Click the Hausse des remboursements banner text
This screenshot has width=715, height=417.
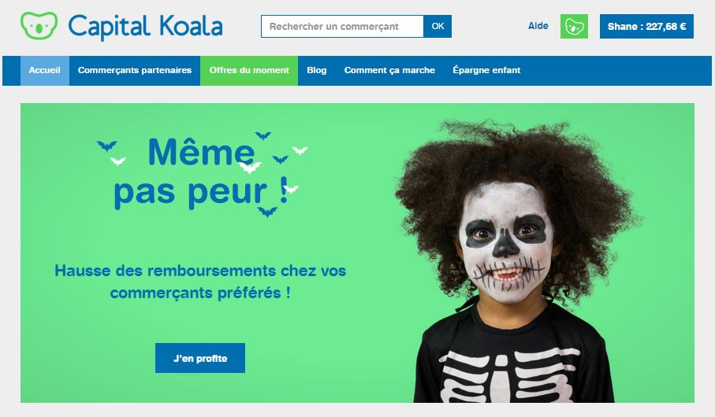tap(200, 282)
